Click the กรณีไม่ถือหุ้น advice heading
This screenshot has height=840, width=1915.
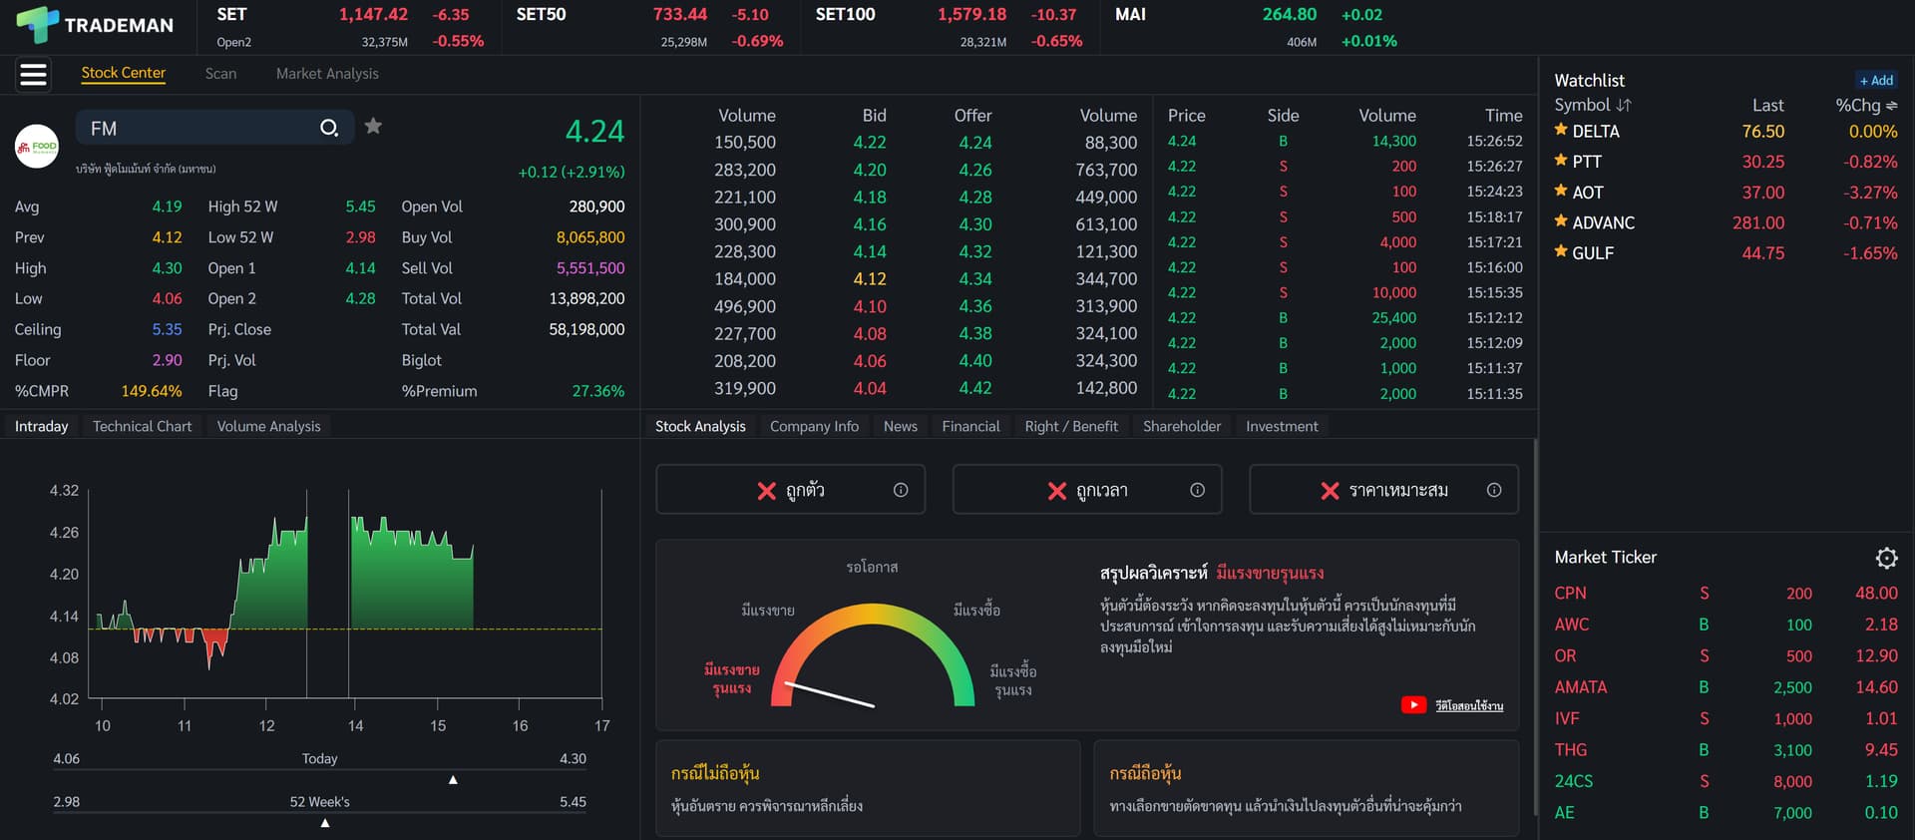click(x=715, y=773)
